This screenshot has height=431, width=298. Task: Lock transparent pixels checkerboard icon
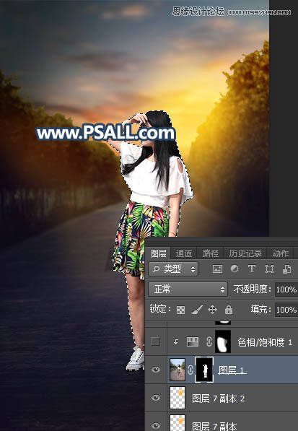(x=180, y=310)
